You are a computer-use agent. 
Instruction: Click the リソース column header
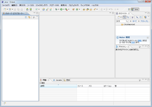point(82,86)
